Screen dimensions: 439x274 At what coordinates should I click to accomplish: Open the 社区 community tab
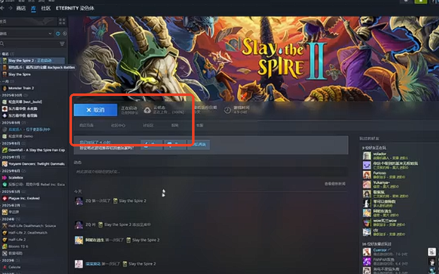[x=46, y=7]
